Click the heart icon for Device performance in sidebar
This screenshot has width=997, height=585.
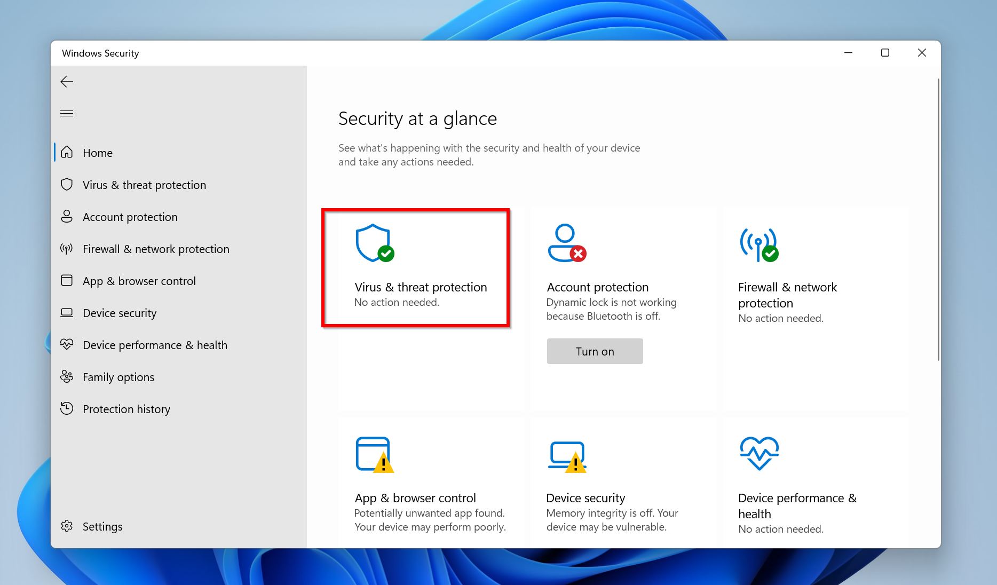tap(67, 345)
